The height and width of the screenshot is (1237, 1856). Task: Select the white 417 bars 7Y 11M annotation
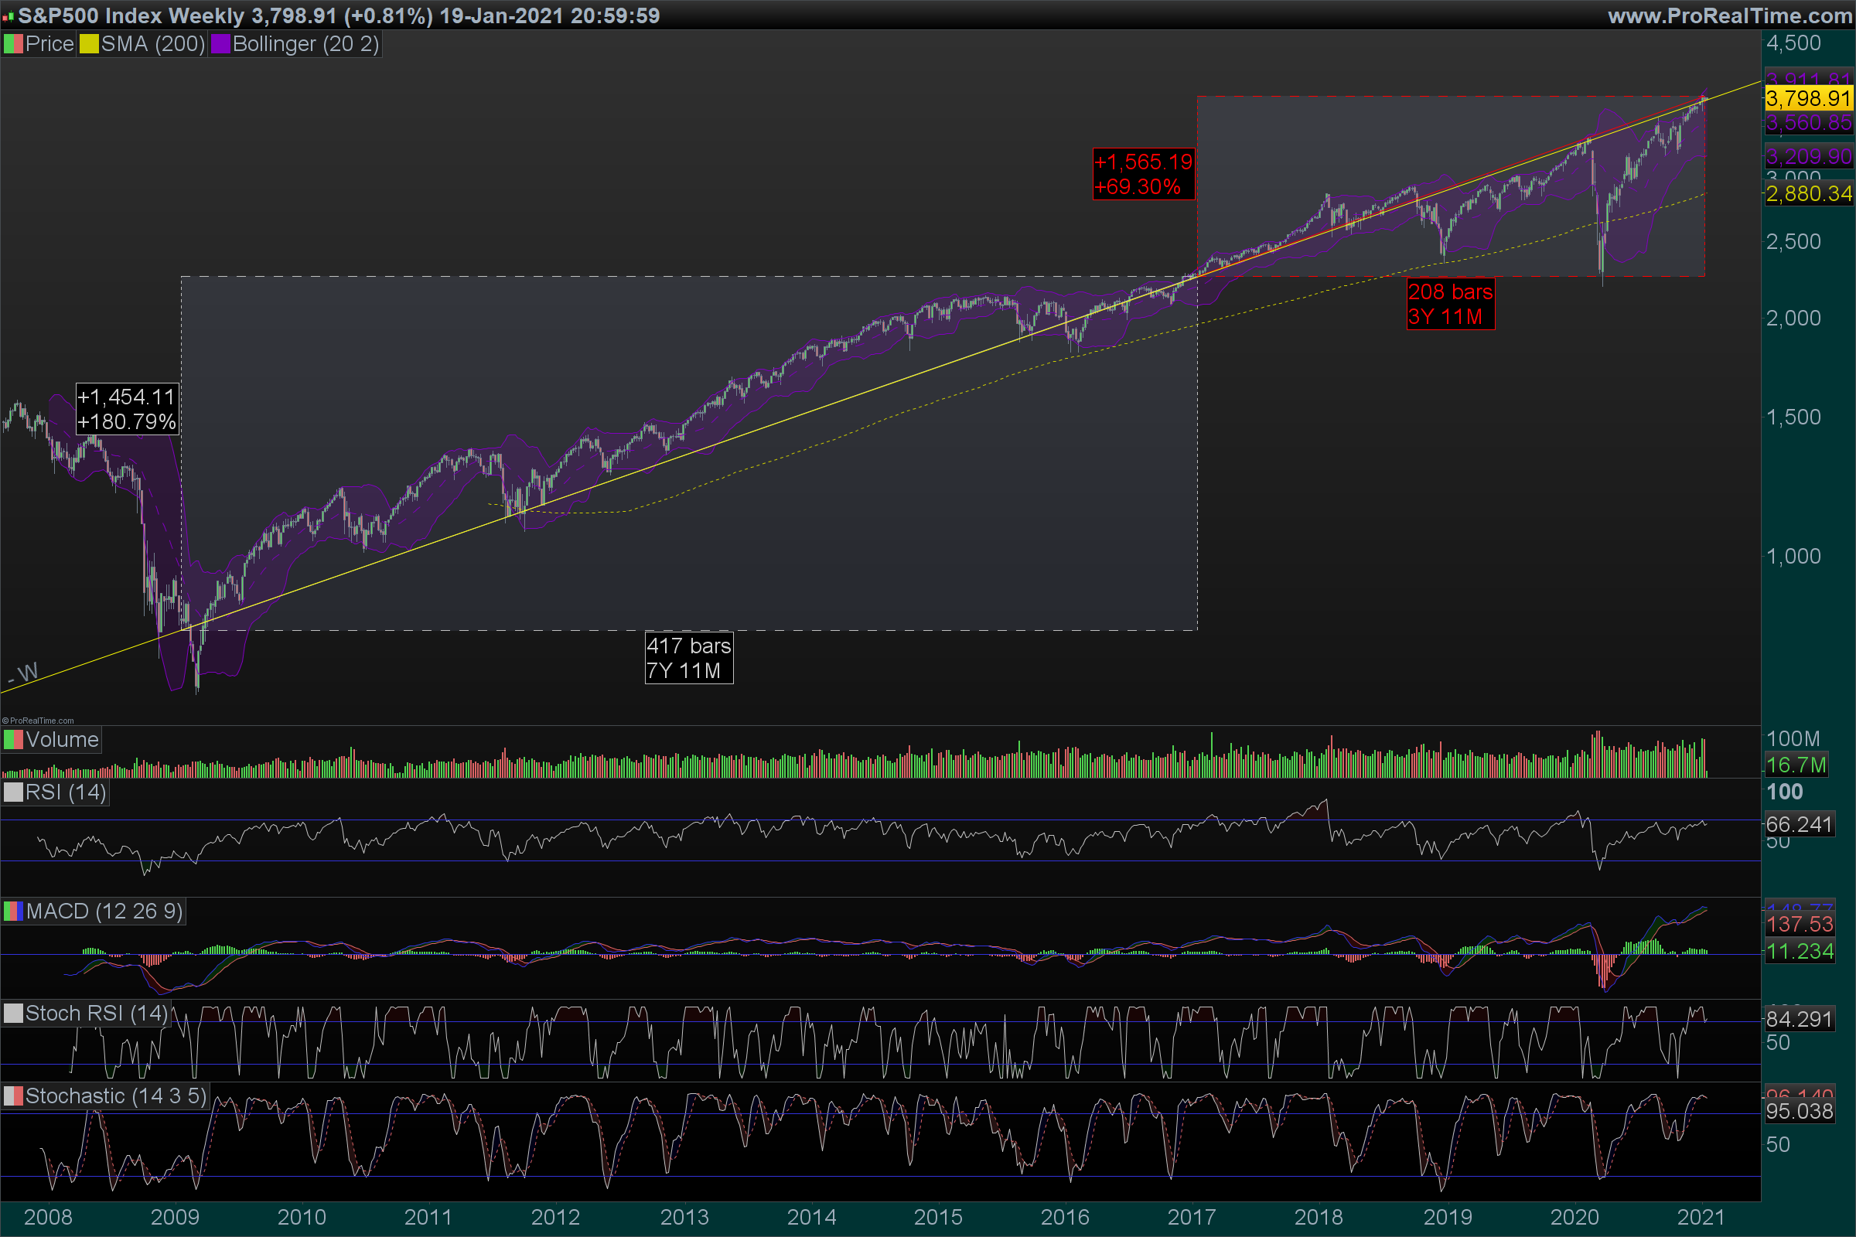tap(688, 658)
